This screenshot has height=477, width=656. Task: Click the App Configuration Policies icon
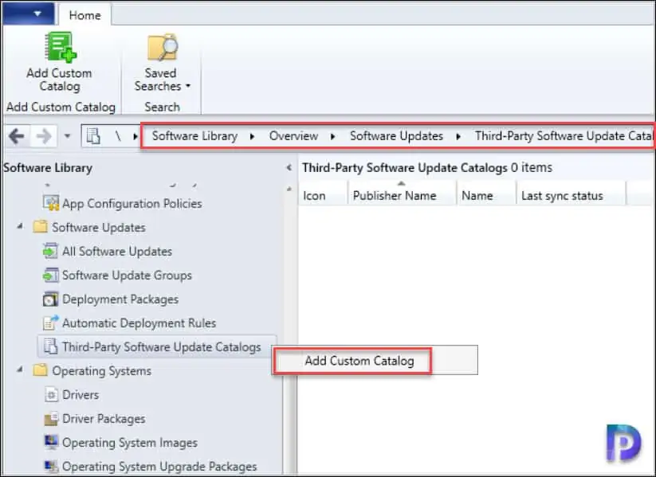(x=51, y=203)
